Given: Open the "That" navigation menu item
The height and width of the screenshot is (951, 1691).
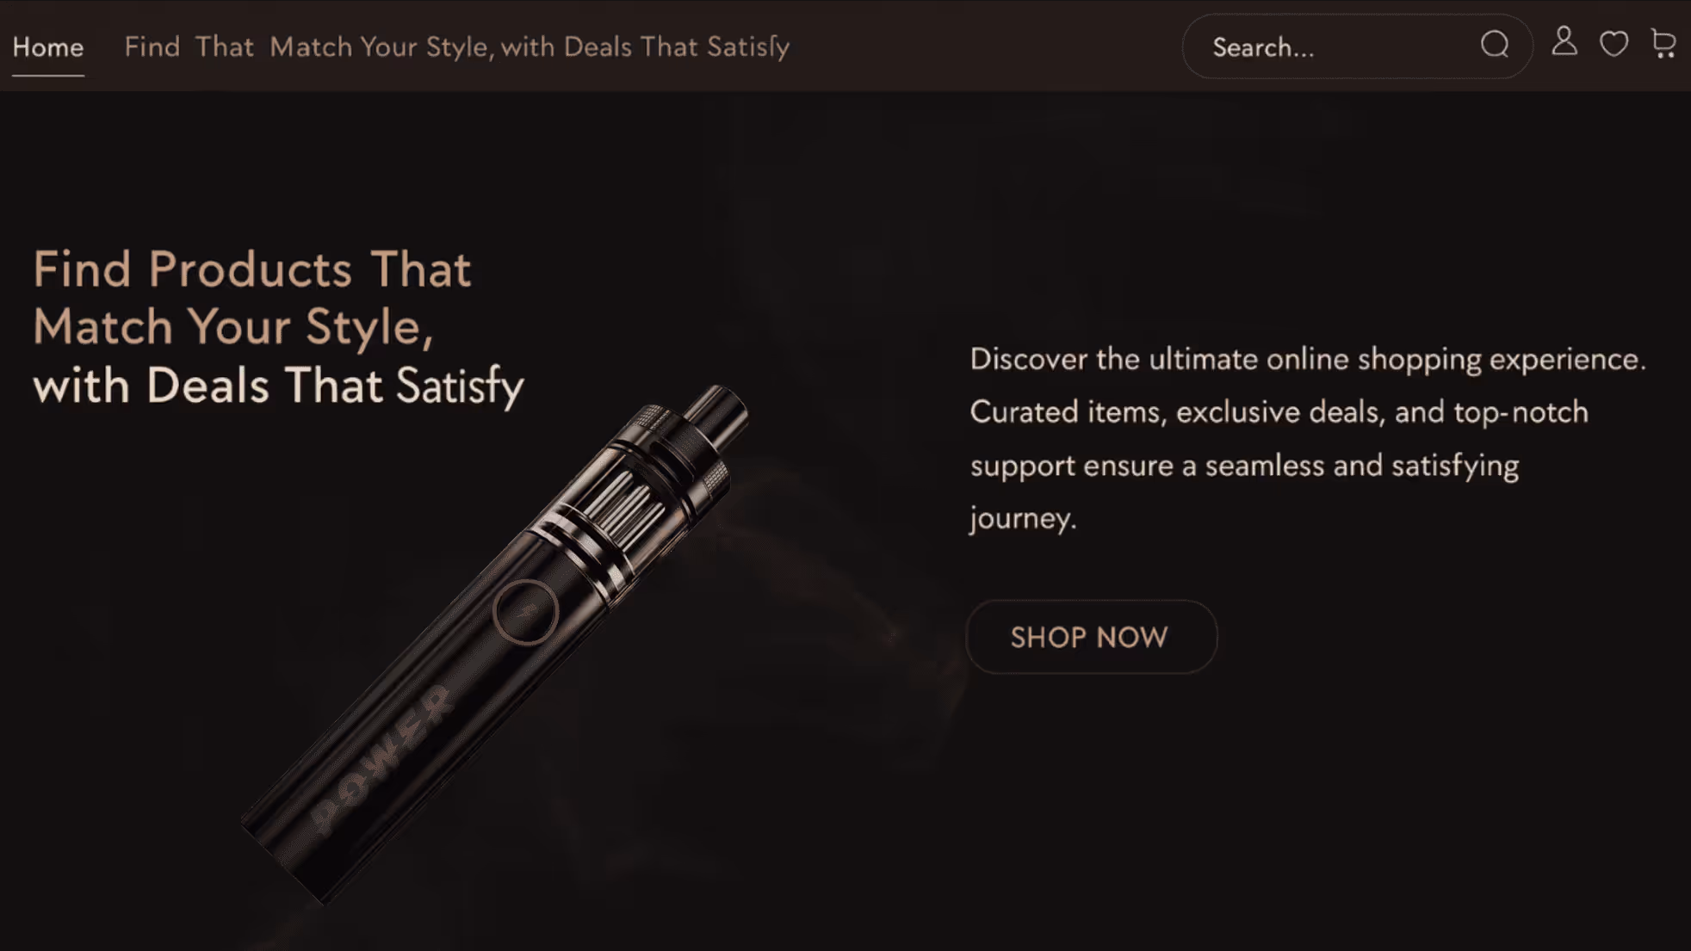Looking at the screenshot, I should pyautogui.click(x=224, y=46).
